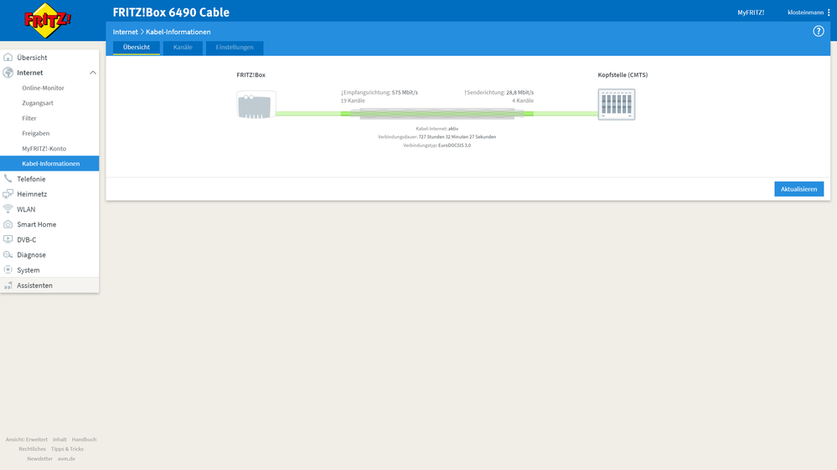Screen dimensions: 837x470
Task: Open the Handbuch footer link
Action: pyautogui.click(x=84, y=440)
